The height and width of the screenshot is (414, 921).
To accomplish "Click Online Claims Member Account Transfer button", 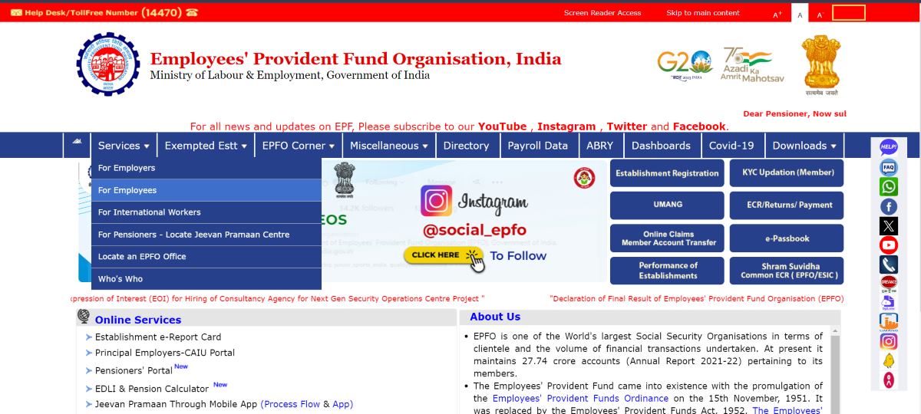I will (x=667, y=238).
